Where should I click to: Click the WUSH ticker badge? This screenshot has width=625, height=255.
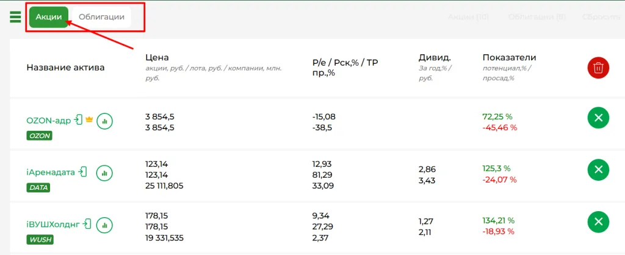click(39, 240)
